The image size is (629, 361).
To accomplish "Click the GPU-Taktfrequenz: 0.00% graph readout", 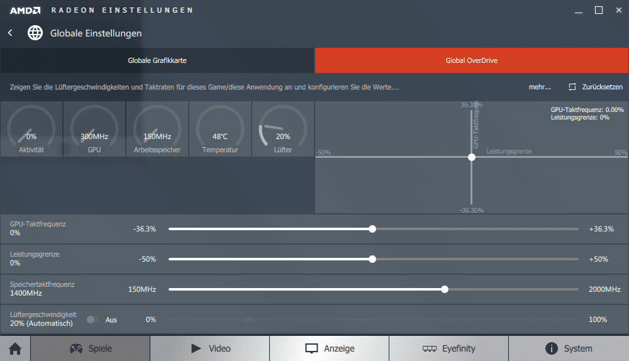I will tap(587, 110).
